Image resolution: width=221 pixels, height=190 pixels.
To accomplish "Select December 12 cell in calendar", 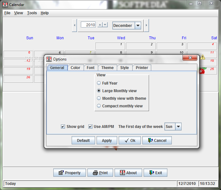I will tap(18, 62).
